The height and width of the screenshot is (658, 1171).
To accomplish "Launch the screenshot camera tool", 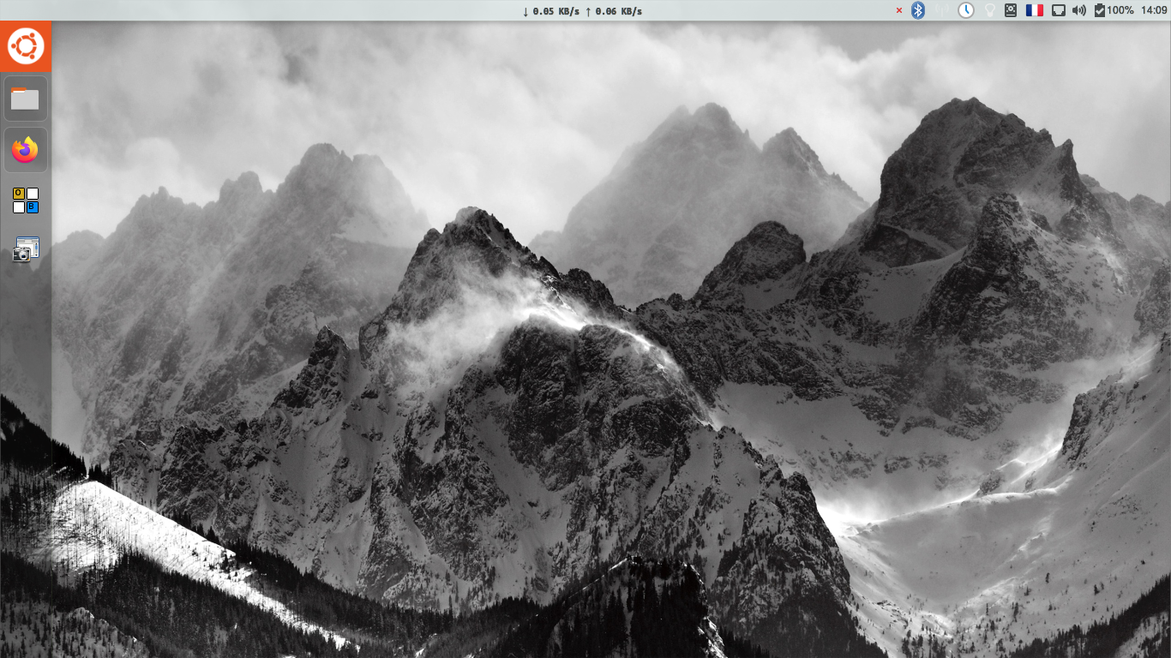I will point(26,250).
